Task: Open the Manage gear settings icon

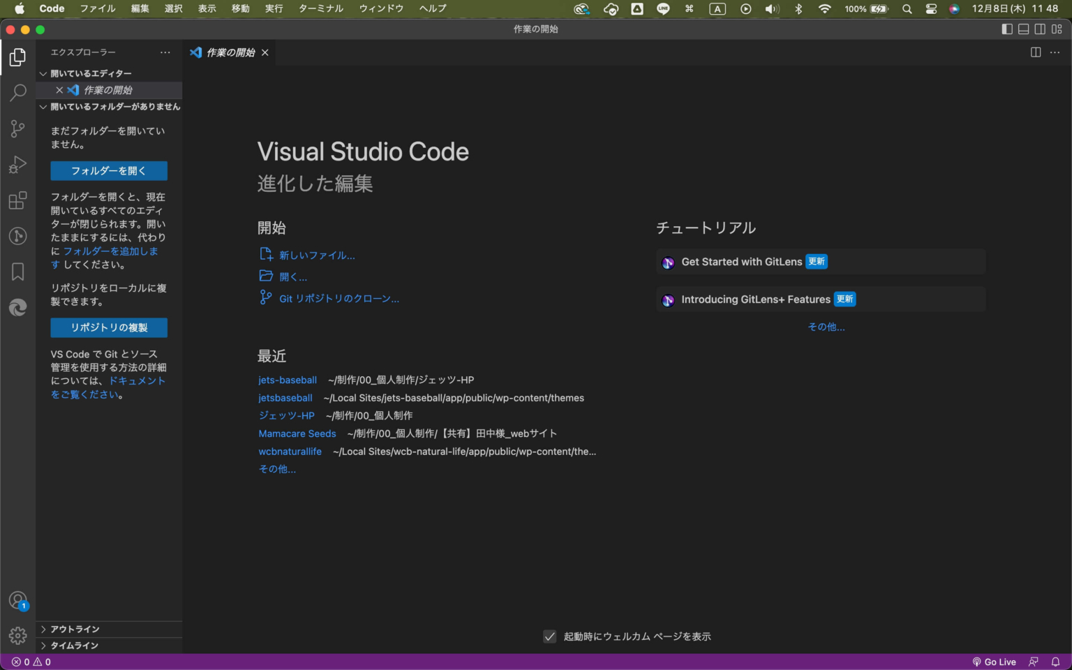Action: [17, 635]
